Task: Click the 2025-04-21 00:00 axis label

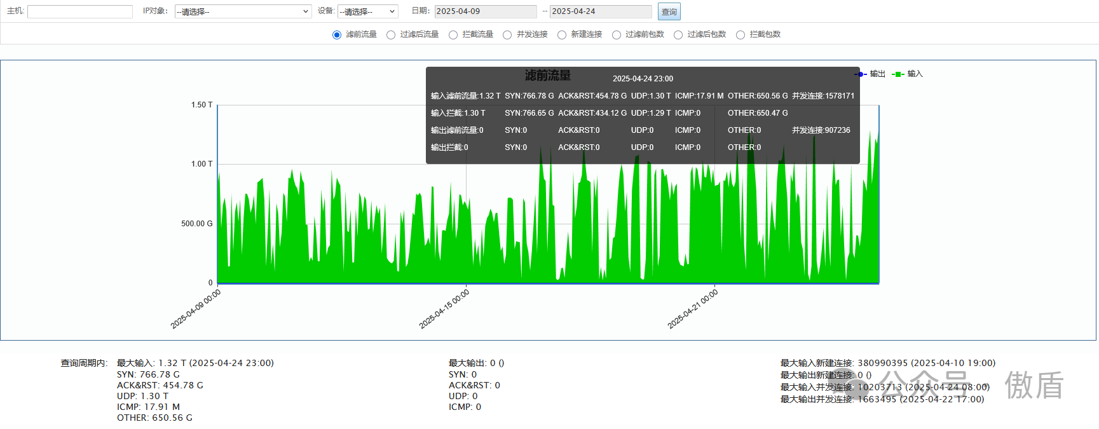Action: [693, 309]
